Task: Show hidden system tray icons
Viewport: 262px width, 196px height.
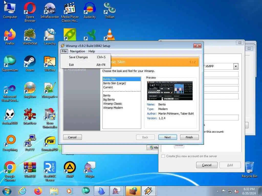Action: (x=217, y=191)
